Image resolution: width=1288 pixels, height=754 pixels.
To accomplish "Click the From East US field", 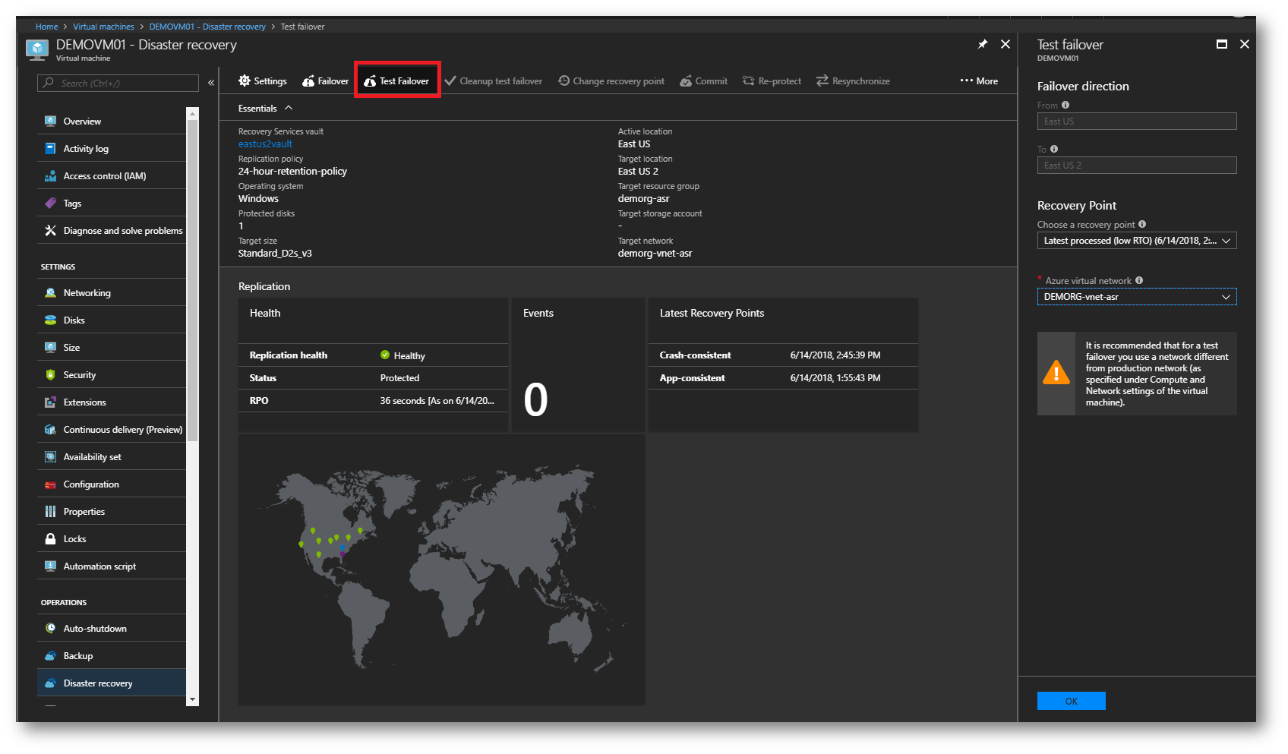I will point(1137,121).
